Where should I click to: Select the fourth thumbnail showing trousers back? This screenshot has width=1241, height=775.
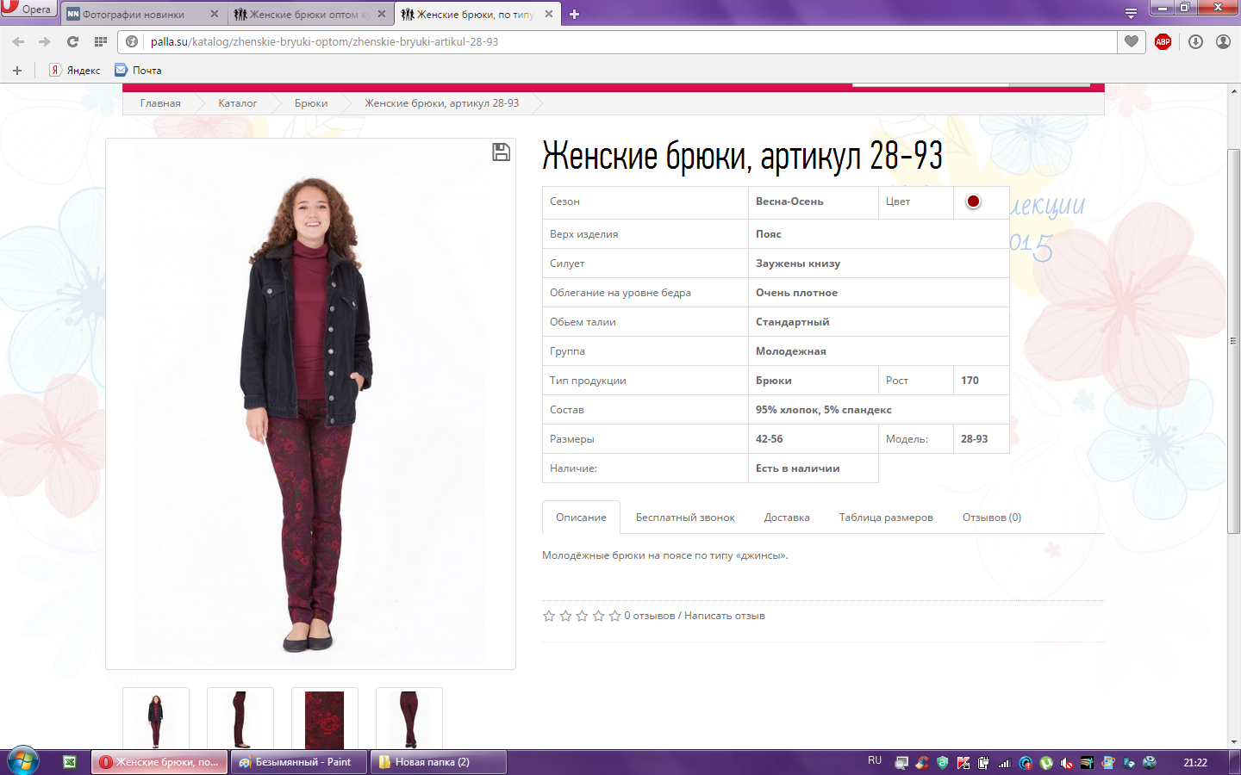tap(409, 718)
